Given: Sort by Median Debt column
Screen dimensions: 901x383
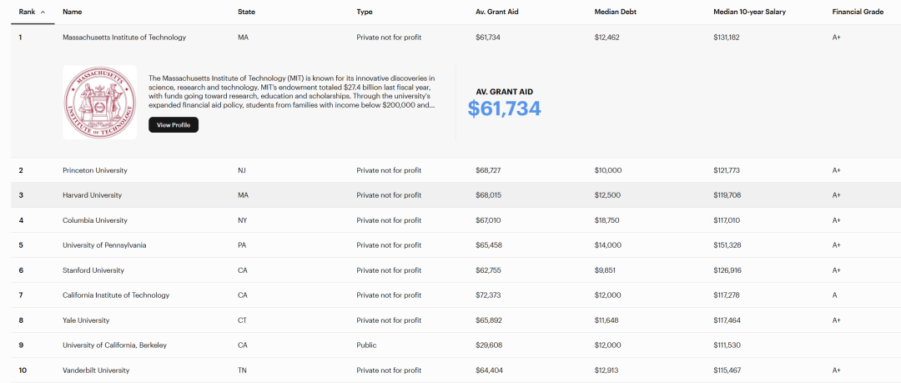Looking at the screenshot, I should click(x=615, y=12).
